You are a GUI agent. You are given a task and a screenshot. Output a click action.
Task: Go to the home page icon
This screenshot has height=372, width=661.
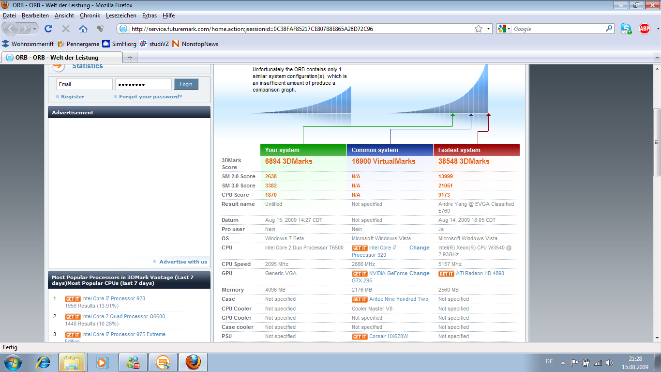tap(83, 29)
